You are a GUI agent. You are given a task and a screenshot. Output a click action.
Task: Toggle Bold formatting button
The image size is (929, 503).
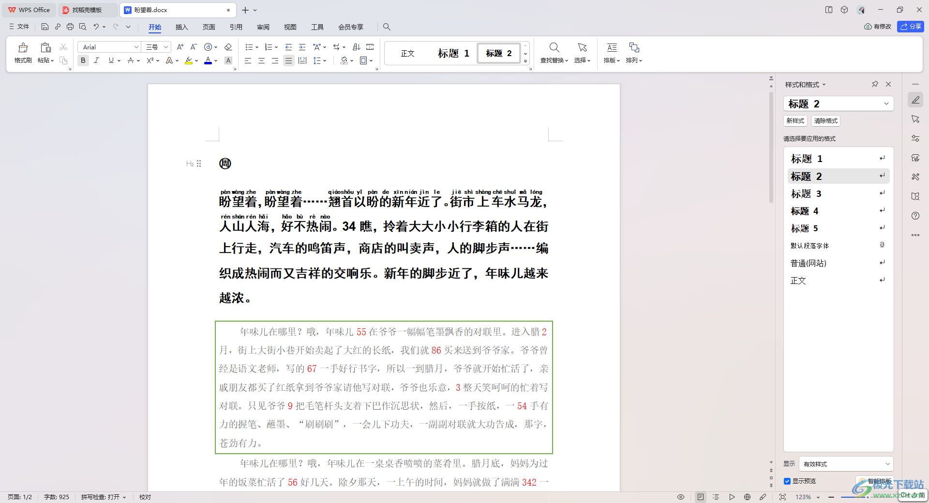point(83,60)
